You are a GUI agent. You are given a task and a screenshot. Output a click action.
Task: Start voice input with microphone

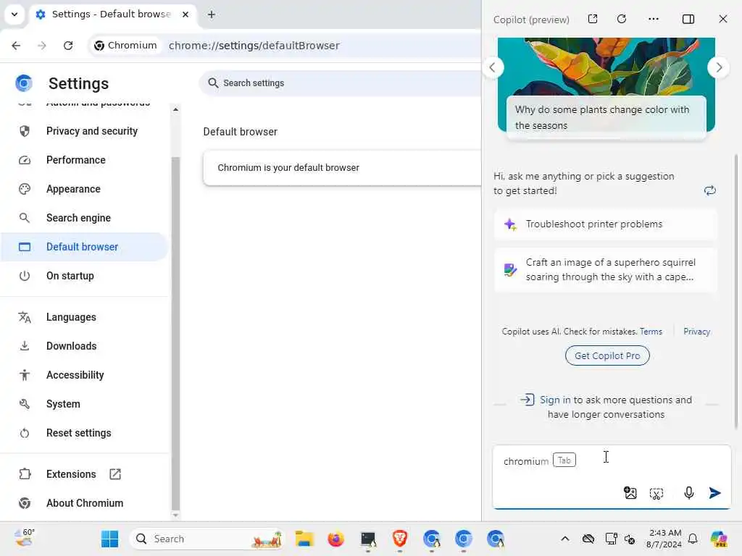(x=689, y=493)
